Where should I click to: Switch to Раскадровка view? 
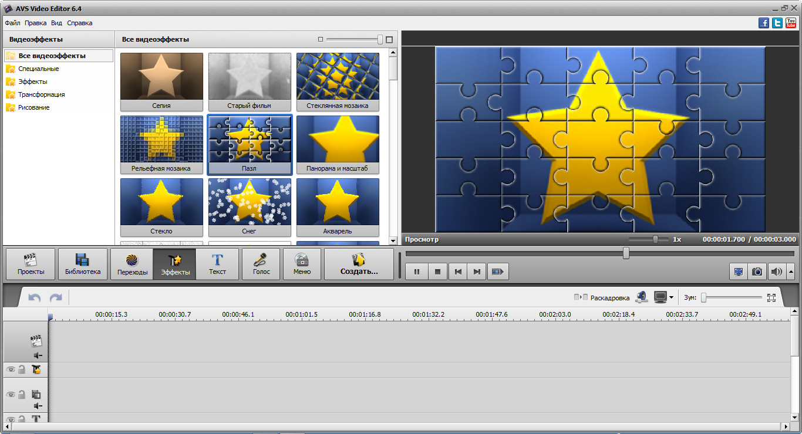(x=602, y=298)
